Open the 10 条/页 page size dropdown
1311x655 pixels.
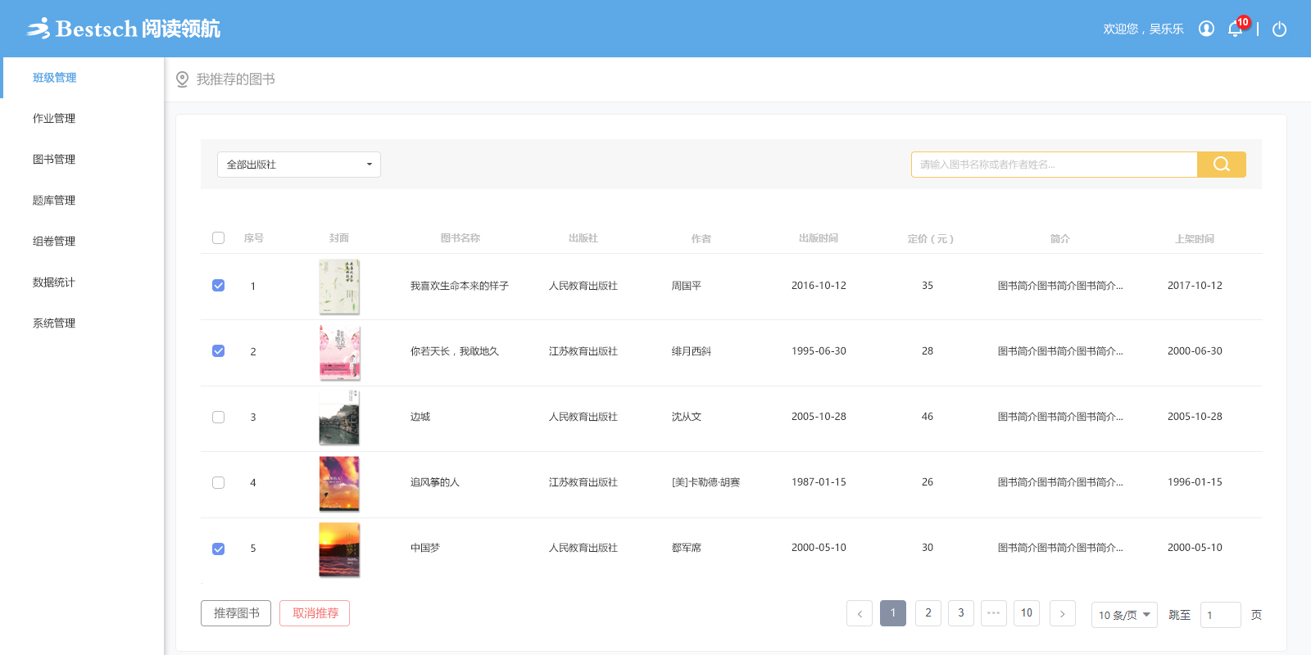coord(1124,615)
